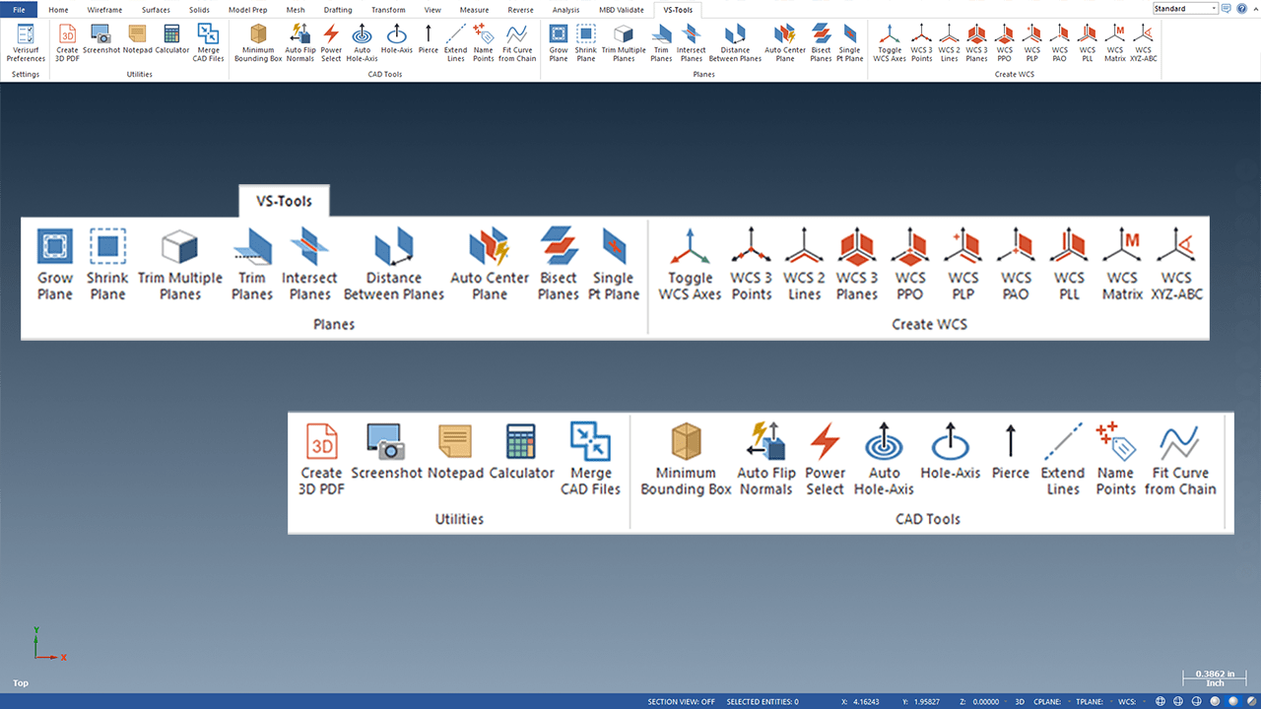
Task: Click the 0.3862 in scale indicator
Action: point(1216,674)
